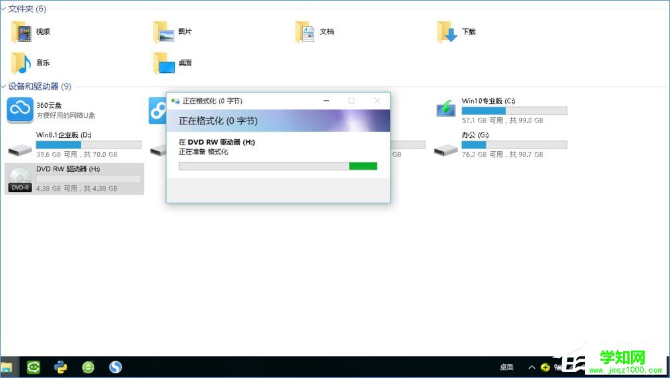Viewport: 670px width, 378px height.
Task: Click the 视频 folder label
Action: tap(43, 31)
